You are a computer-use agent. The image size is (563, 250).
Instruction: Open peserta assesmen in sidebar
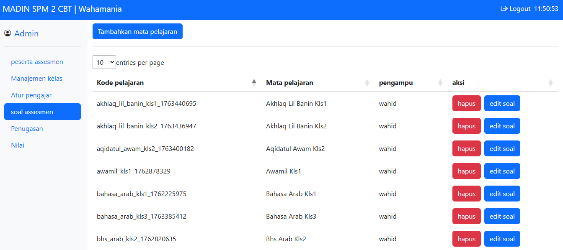coord(37,62)
